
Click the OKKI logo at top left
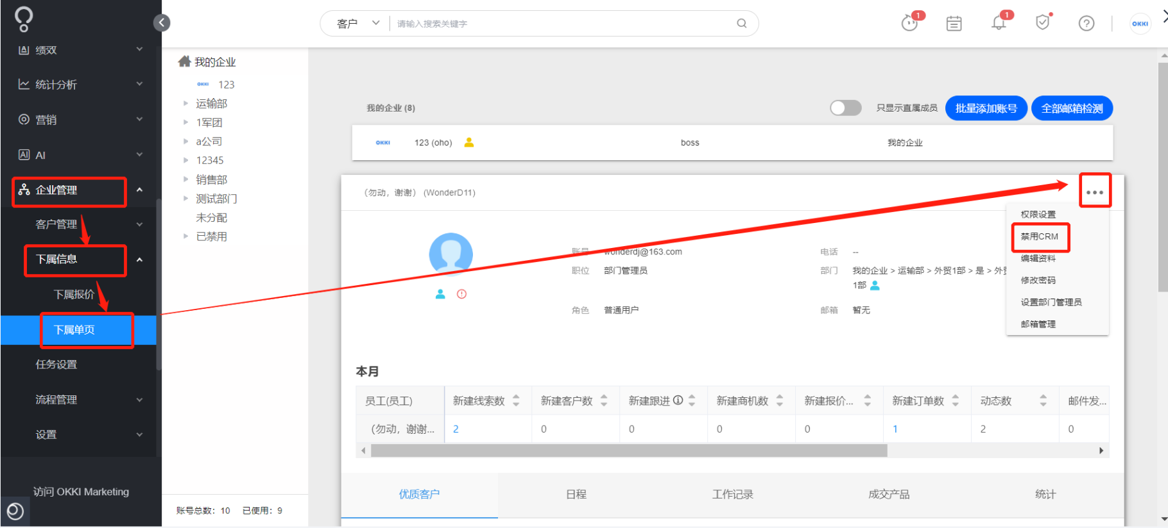24,19
